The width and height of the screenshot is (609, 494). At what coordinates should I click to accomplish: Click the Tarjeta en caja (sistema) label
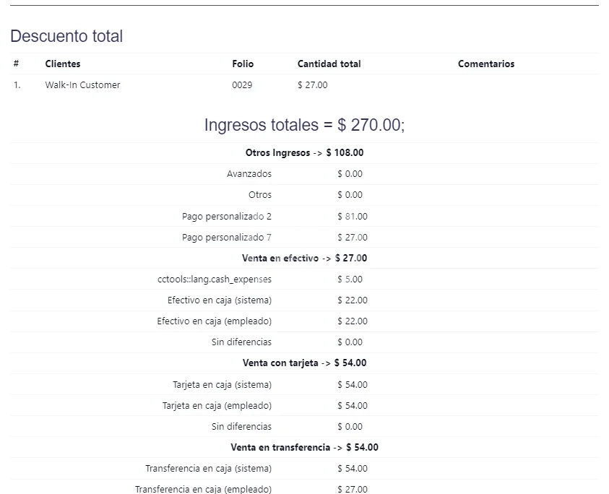223,384
